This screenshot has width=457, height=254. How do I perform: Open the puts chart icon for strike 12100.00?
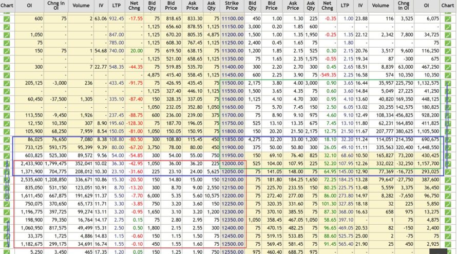click(448, 180)
